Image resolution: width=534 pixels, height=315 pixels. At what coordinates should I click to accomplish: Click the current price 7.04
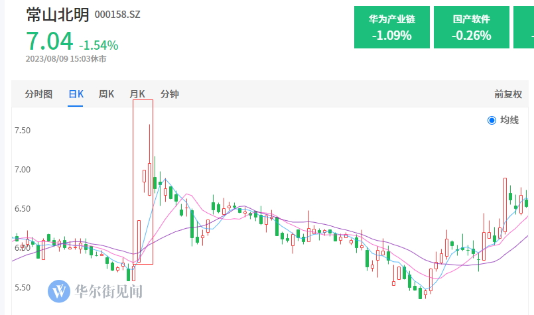tap(50, 41)
